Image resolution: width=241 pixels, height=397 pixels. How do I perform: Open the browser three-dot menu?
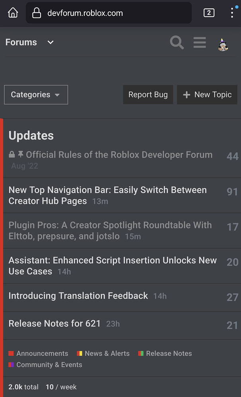coord(232,13)
